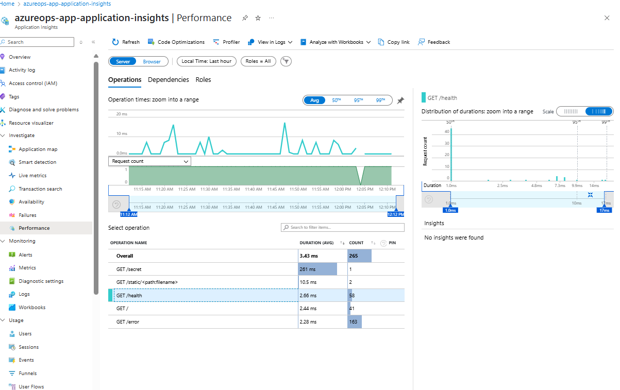
Task: Open Failures page
Action: click(27, 215)
